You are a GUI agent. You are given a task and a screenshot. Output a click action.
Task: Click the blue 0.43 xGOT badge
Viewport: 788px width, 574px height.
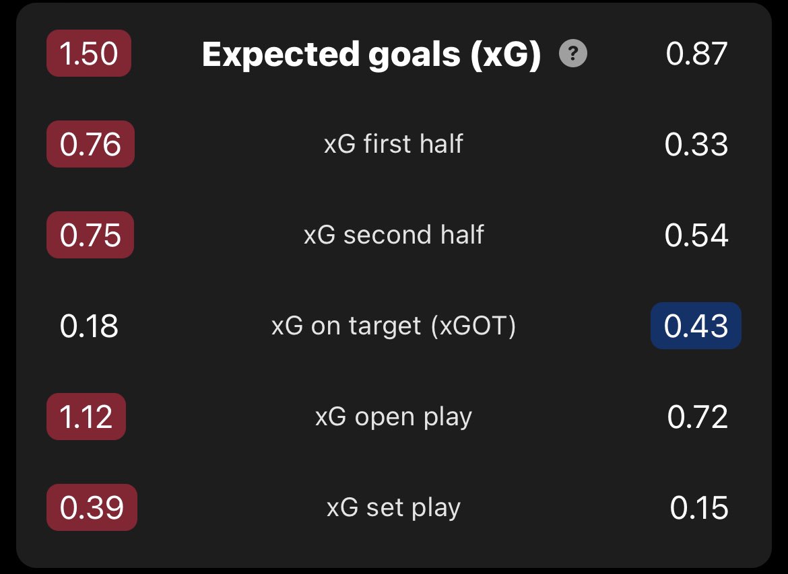tap(696, 326)
